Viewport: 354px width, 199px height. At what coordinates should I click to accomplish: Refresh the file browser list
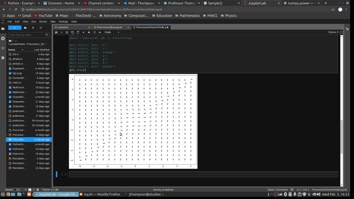[40, 28]
